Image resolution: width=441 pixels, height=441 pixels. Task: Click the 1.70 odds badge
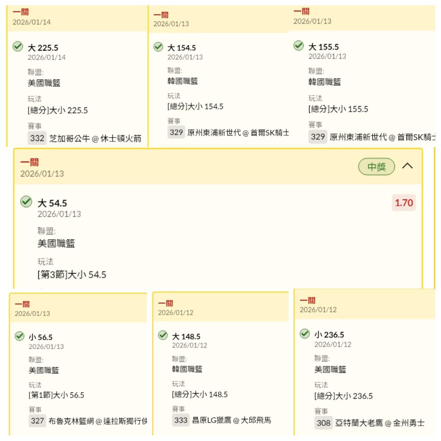pos(403,203)
